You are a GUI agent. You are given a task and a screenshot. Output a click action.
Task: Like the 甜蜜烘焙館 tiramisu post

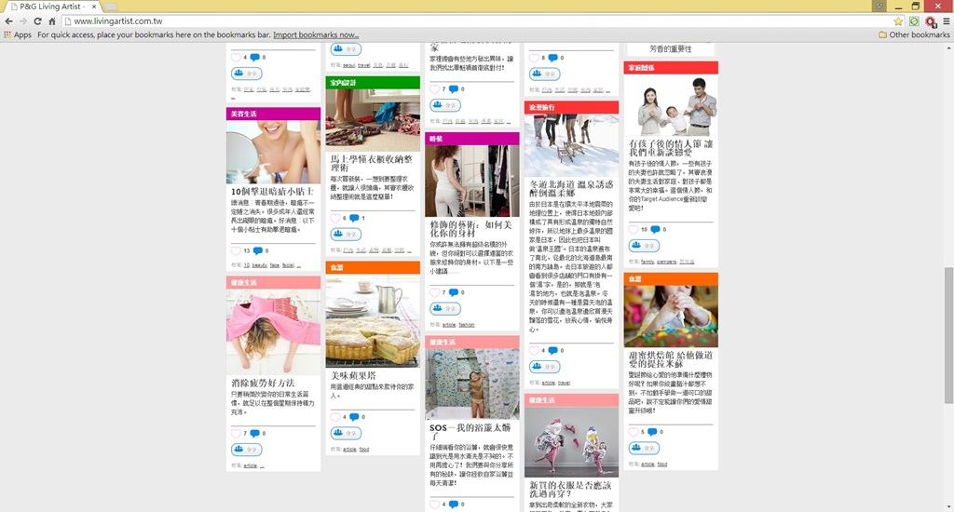tap(634, 432)
